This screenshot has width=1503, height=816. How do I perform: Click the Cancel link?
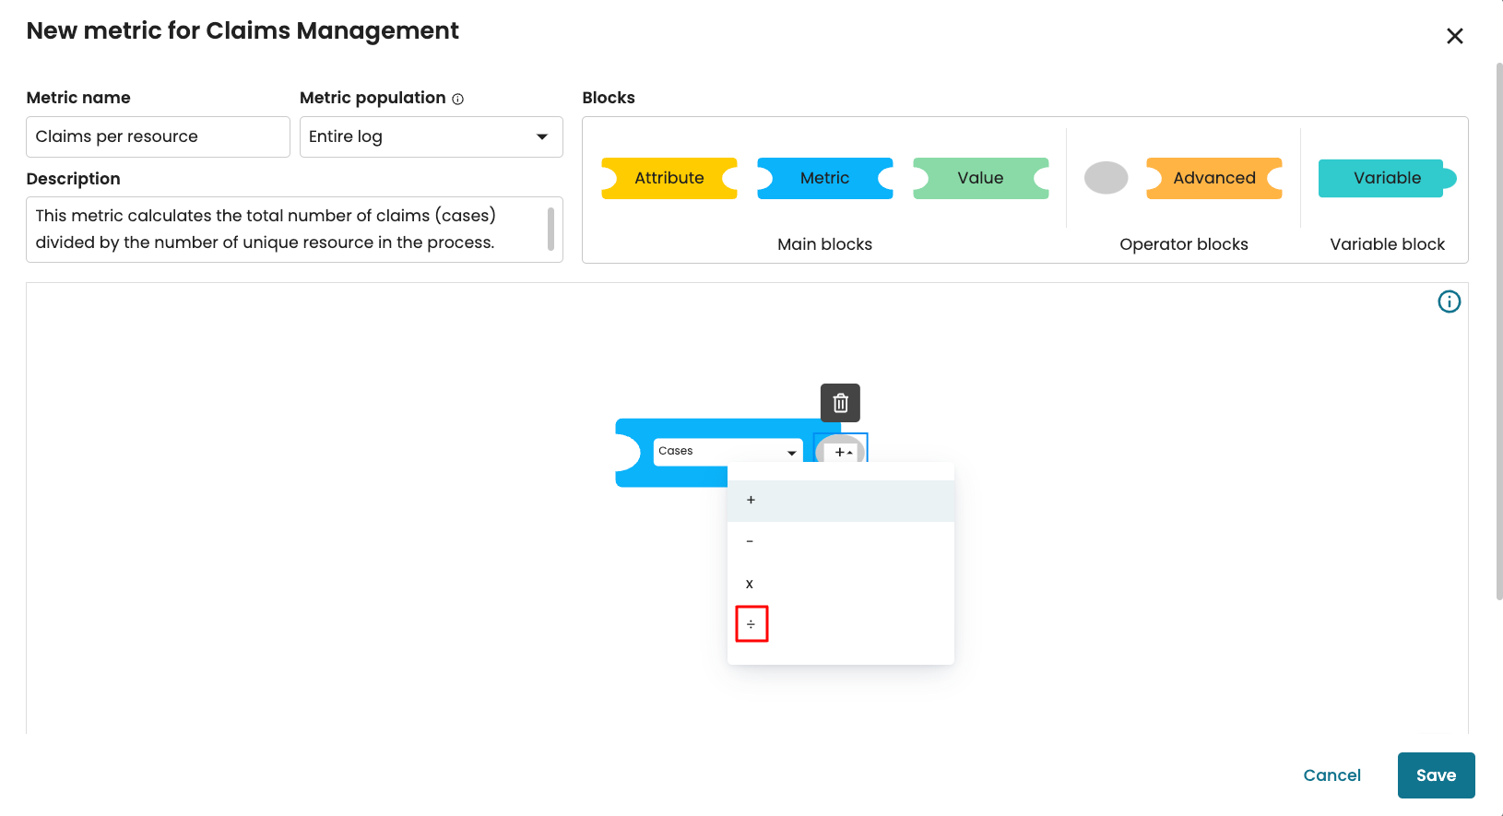(x=1331, y=775)
